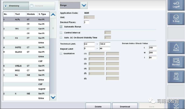Click the Download button
This screenshot has width=185, height=109.
coord(125,106)
